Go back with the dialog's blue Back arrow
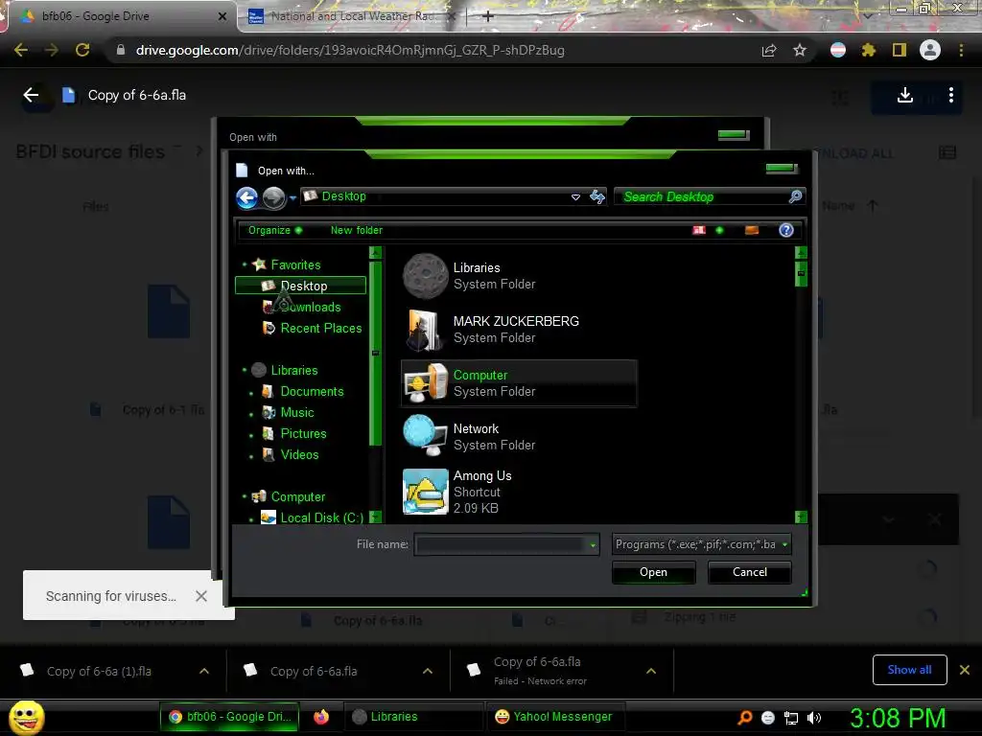 pyautogui.click(x=246, y=197)
